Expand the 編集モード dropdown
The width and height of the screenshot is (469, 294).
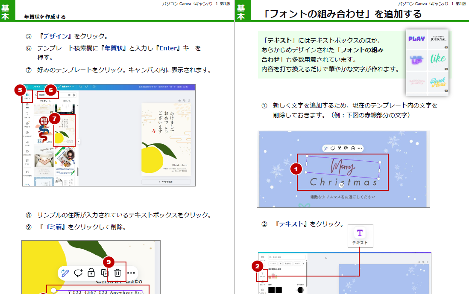tap(67, 87)
